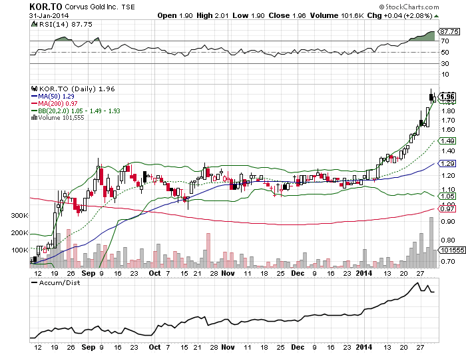Screen dimensions: 466x353
Task: Click the MA(50) 1.29 legend label
Action: click(56, 97)
